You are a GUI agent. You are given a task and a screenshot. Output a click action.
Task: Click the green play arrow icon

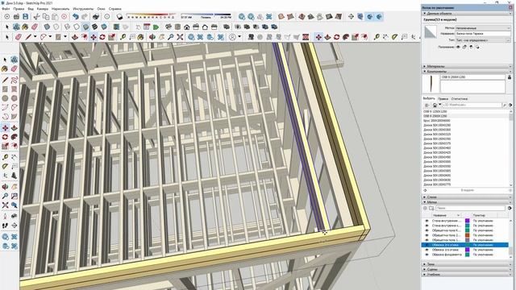tap(156, 27)
